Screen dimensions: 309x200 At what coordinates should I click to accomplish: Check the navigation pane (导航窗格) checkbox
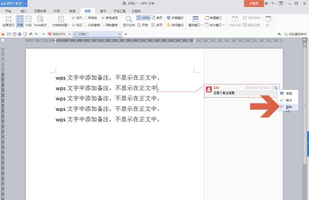click(103, 25)
